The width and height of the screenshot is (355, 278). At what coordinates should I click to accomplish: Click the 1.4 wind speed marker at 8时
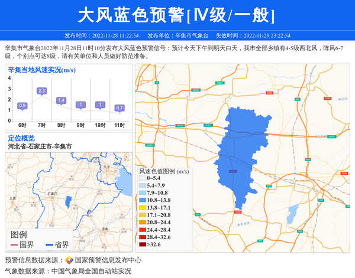[x=61, y=100]
